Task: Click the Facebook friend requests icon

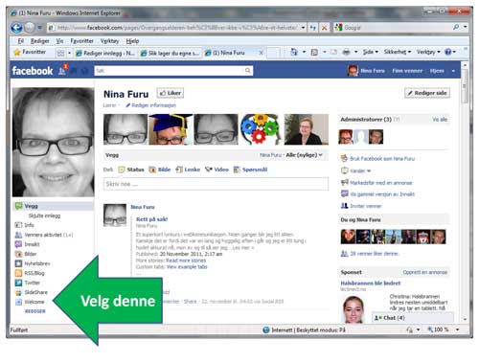Action: 62,71
